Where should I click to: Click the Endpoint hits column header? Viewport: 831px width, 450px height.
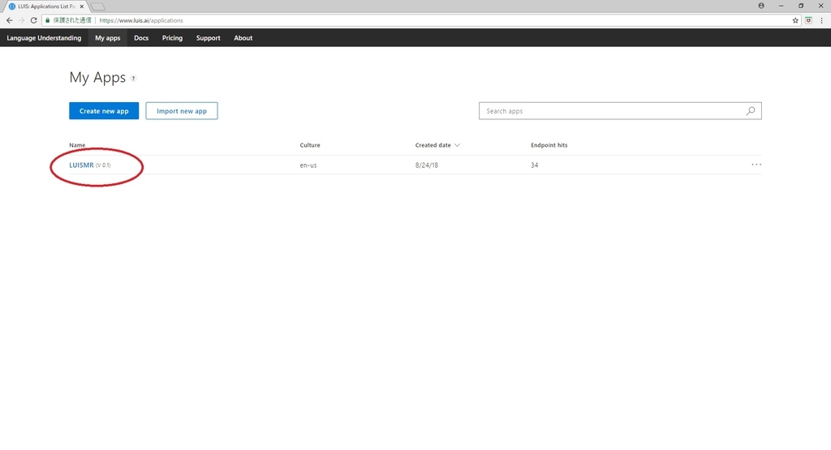click(x=549, y=145)
